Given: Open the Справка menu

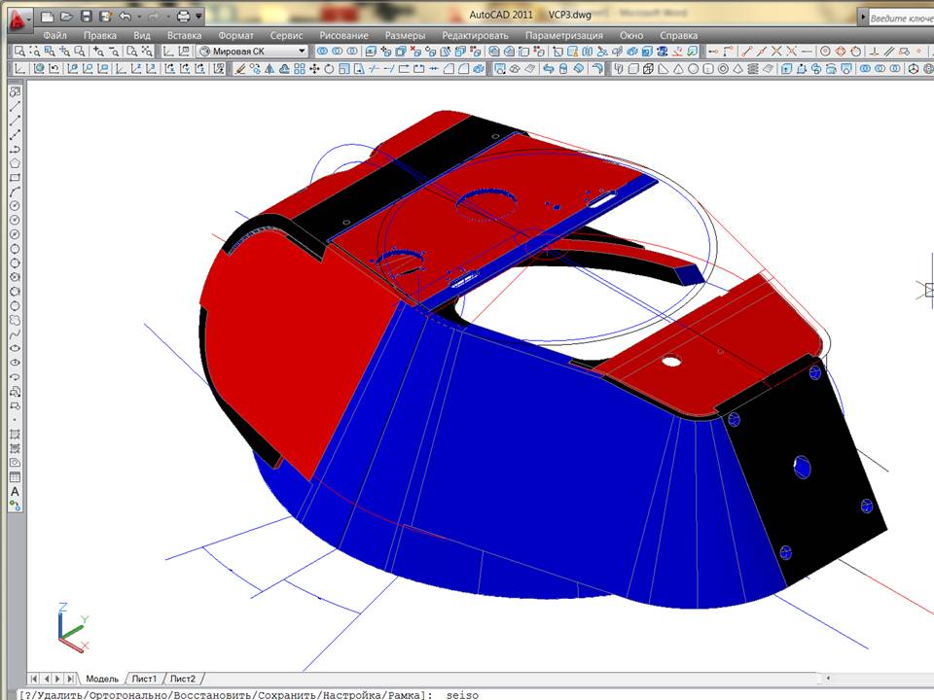Looking at the screenshot, I should coord(678,35).
